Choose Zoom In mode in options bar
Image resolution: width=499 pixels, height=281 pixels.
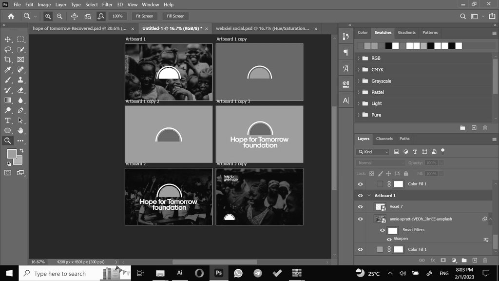click(48, 16)
